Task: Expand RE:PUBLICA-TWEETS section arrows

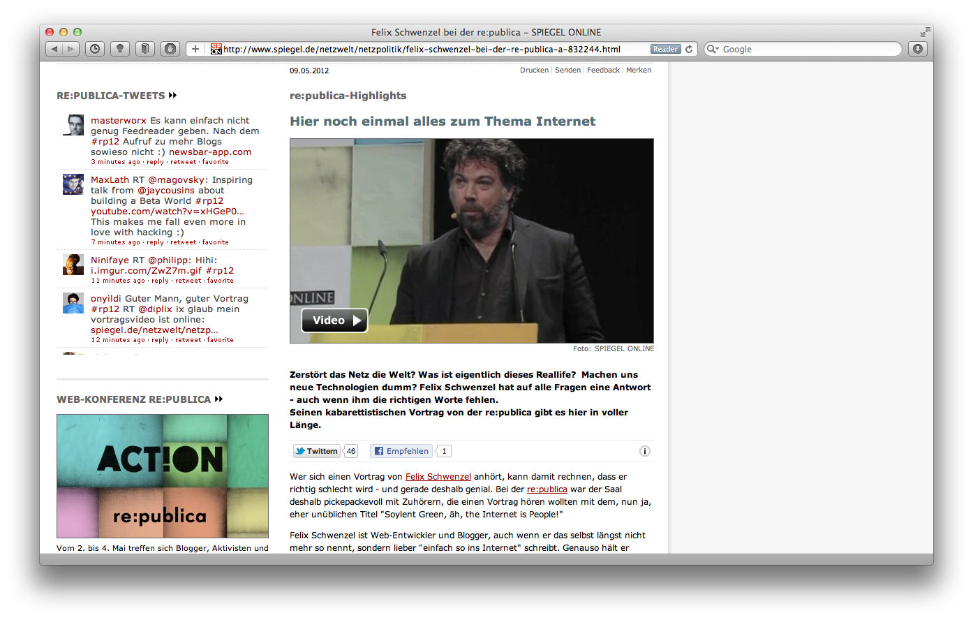Action: coord(172,95)
